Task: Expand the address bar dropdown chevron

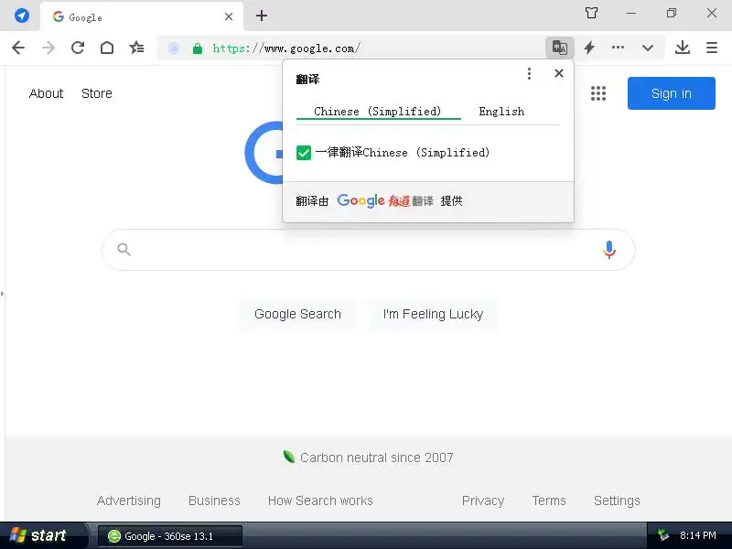Action: [648, 48]
